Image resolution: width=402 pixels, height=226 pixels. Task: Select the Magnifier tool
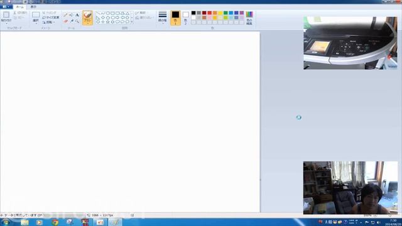pyautogui.click(x=77, y=21)
